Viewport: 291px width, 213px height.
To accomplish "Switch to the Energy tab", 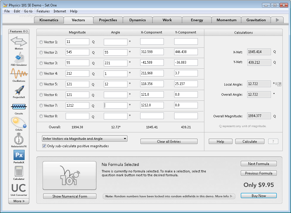I will [197, 20].
